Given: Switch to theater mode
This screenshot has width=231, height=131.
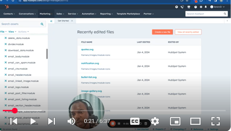Looking at the screenshot, I should [195, 121].
